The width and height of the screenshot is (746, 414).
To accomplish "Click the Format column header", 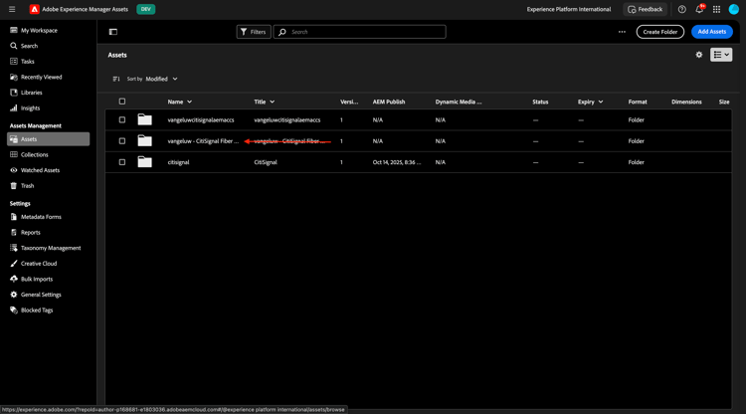I will [x=637, y=102].
